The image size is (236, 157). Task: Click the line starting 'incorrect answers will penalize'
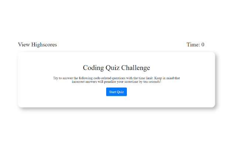(x=117, y=81)
